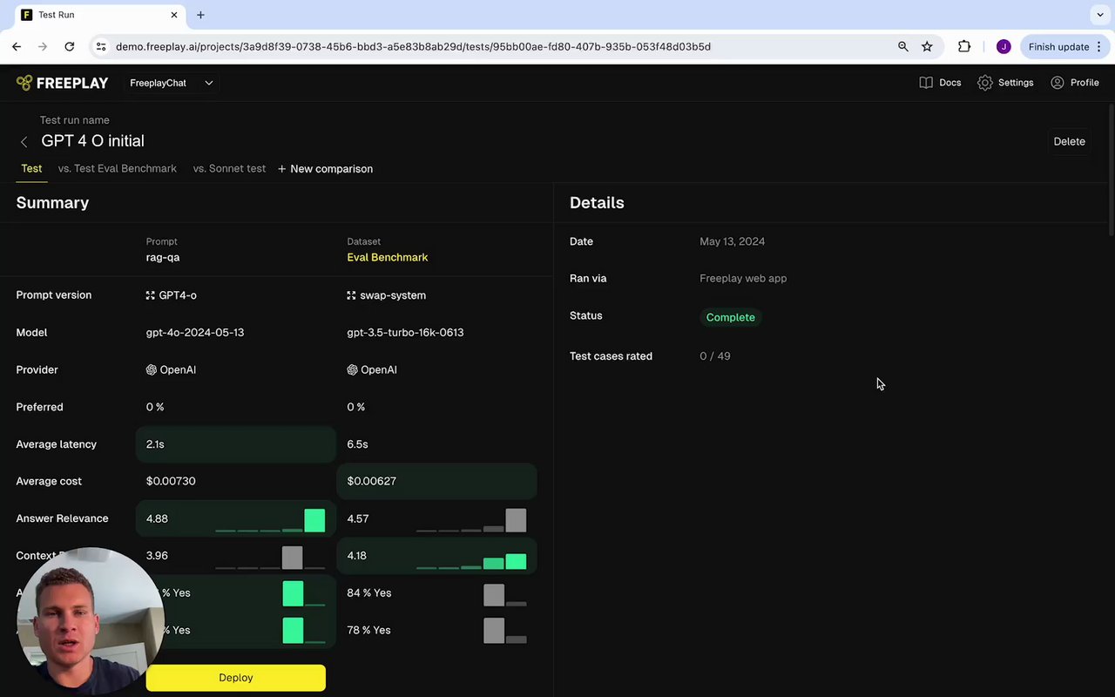The width and height of the screenshot is (1115, 697).
Task: Click the Settings gear icon
Action: click(x=985, y=83)
